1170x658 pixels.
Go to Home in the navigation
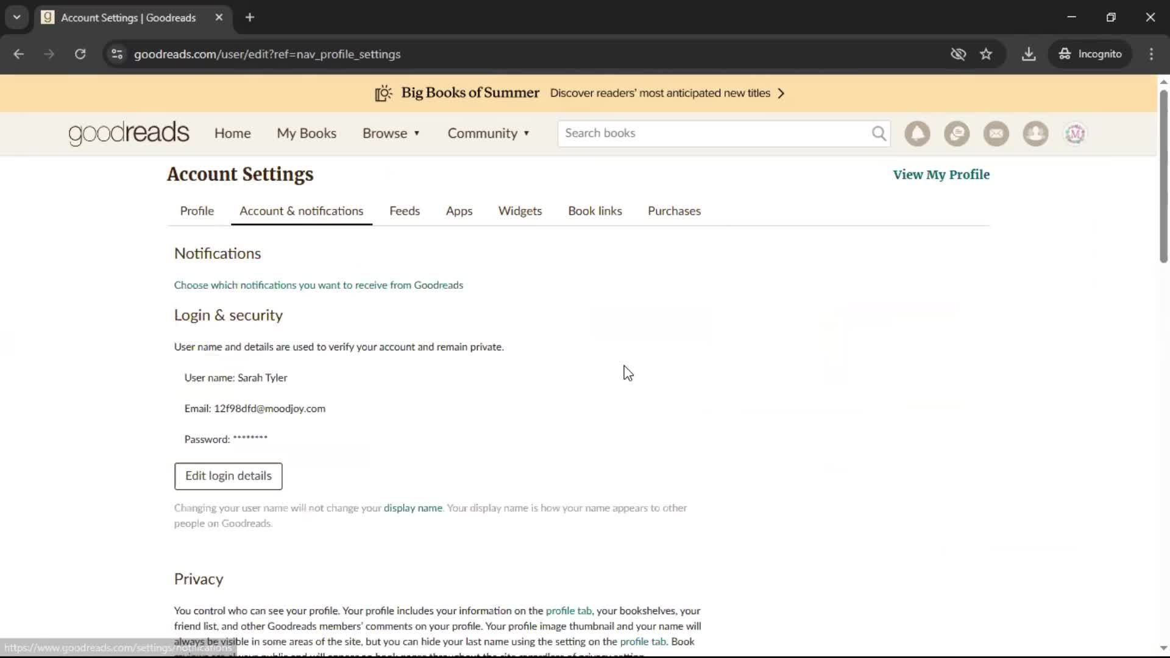click(x=232, y=133)
